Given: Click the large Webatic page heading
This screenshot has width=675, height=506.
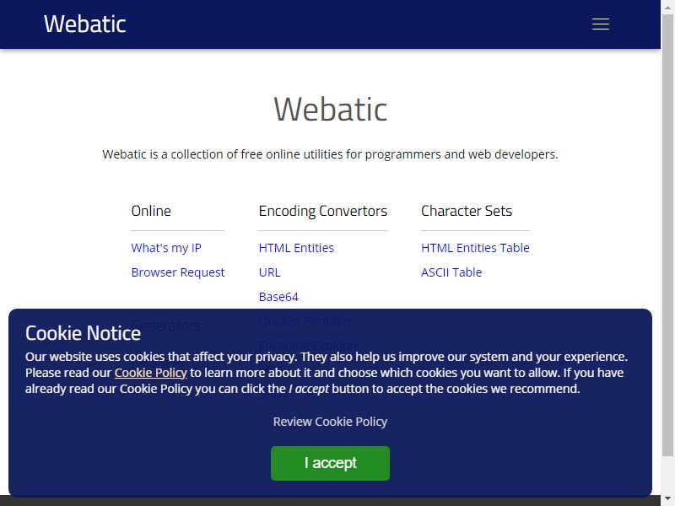Looking at the screenshot, I should coord(330,109).
